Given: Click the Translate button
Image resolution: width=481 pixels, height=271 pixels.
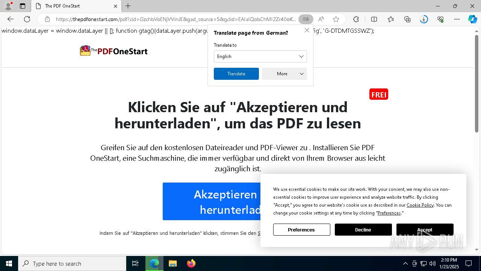Looking at the screenshot, I should (236, 74).
